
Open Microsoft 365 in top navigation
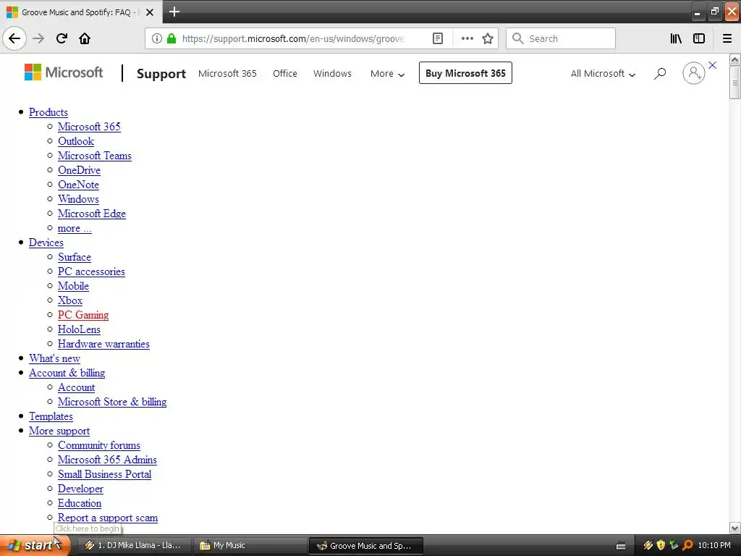tap(227, 73)
